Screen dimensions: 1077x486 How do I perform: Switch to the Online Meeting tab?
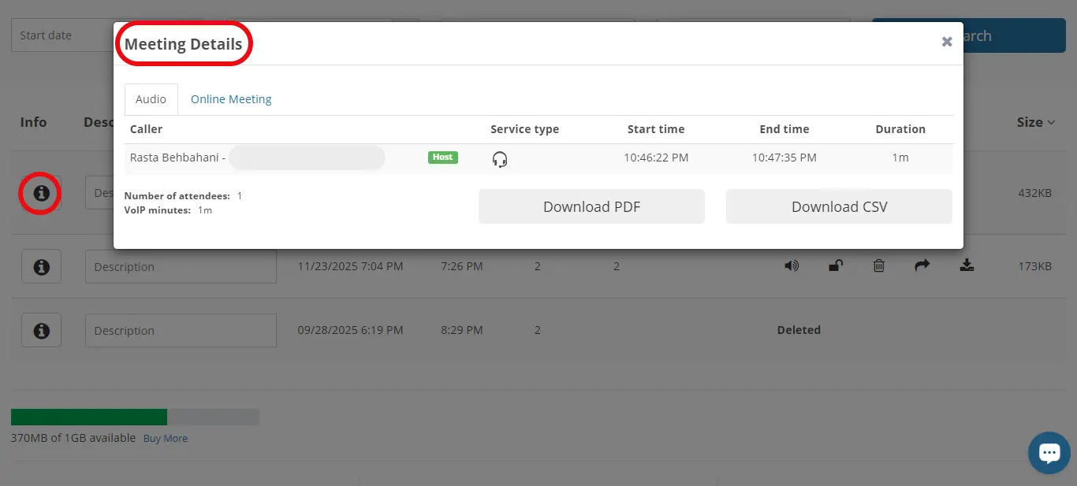coord(231,99)
